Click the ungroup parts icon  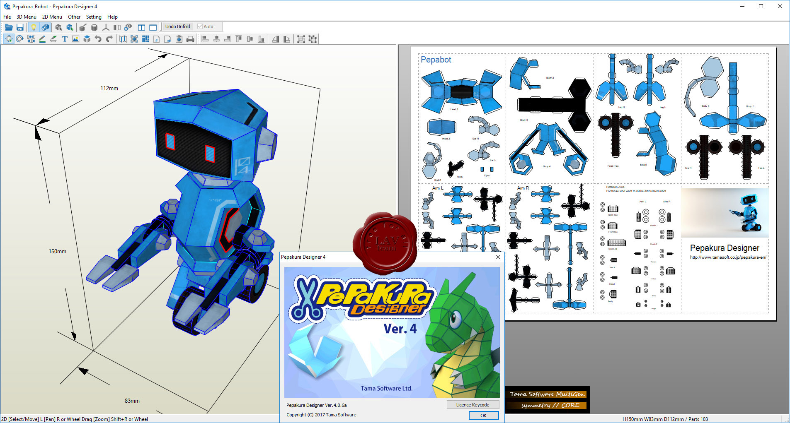click(313, 39)
